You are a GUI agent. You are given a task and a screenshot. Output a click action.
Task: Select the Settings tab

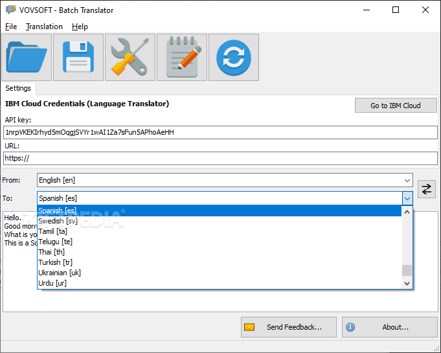pyautogui.click(x=18, y=88)
